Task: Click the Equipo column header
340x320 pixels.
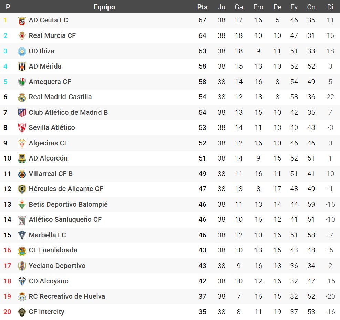Action: point(104,7)
